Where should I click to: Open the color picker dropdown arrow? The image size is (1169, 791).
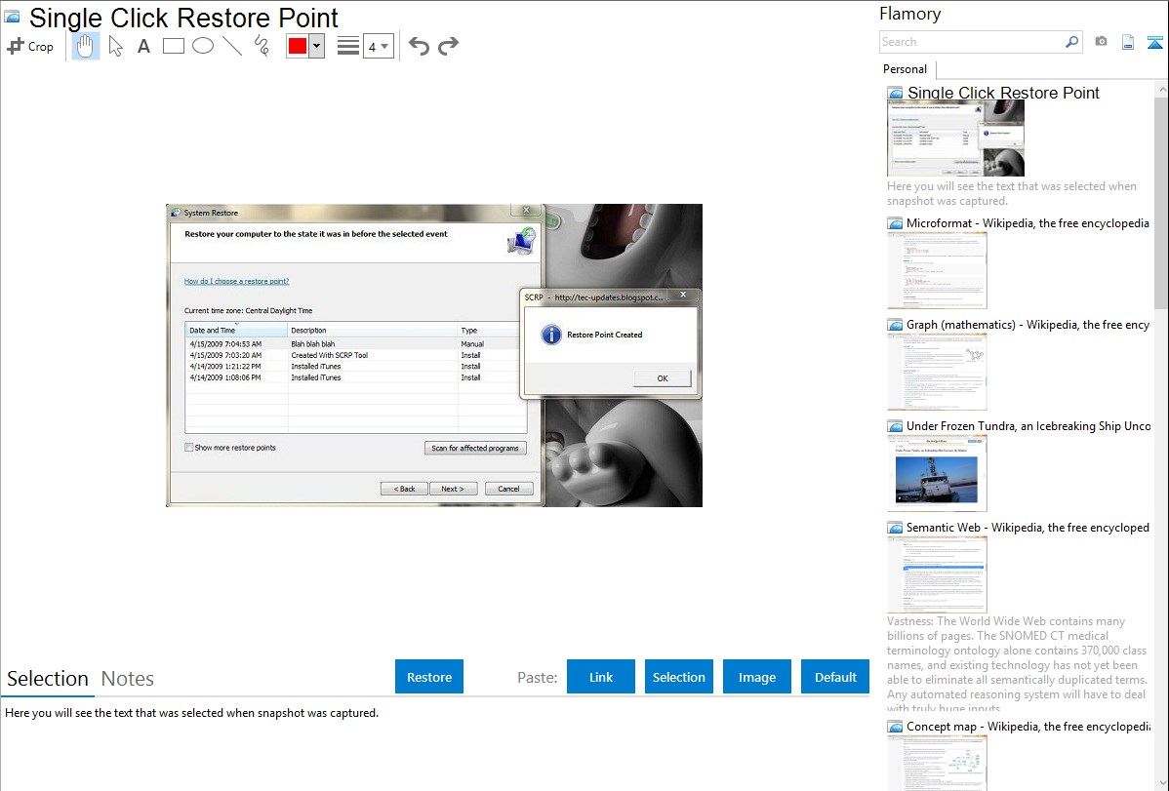[x=316, y=46]
